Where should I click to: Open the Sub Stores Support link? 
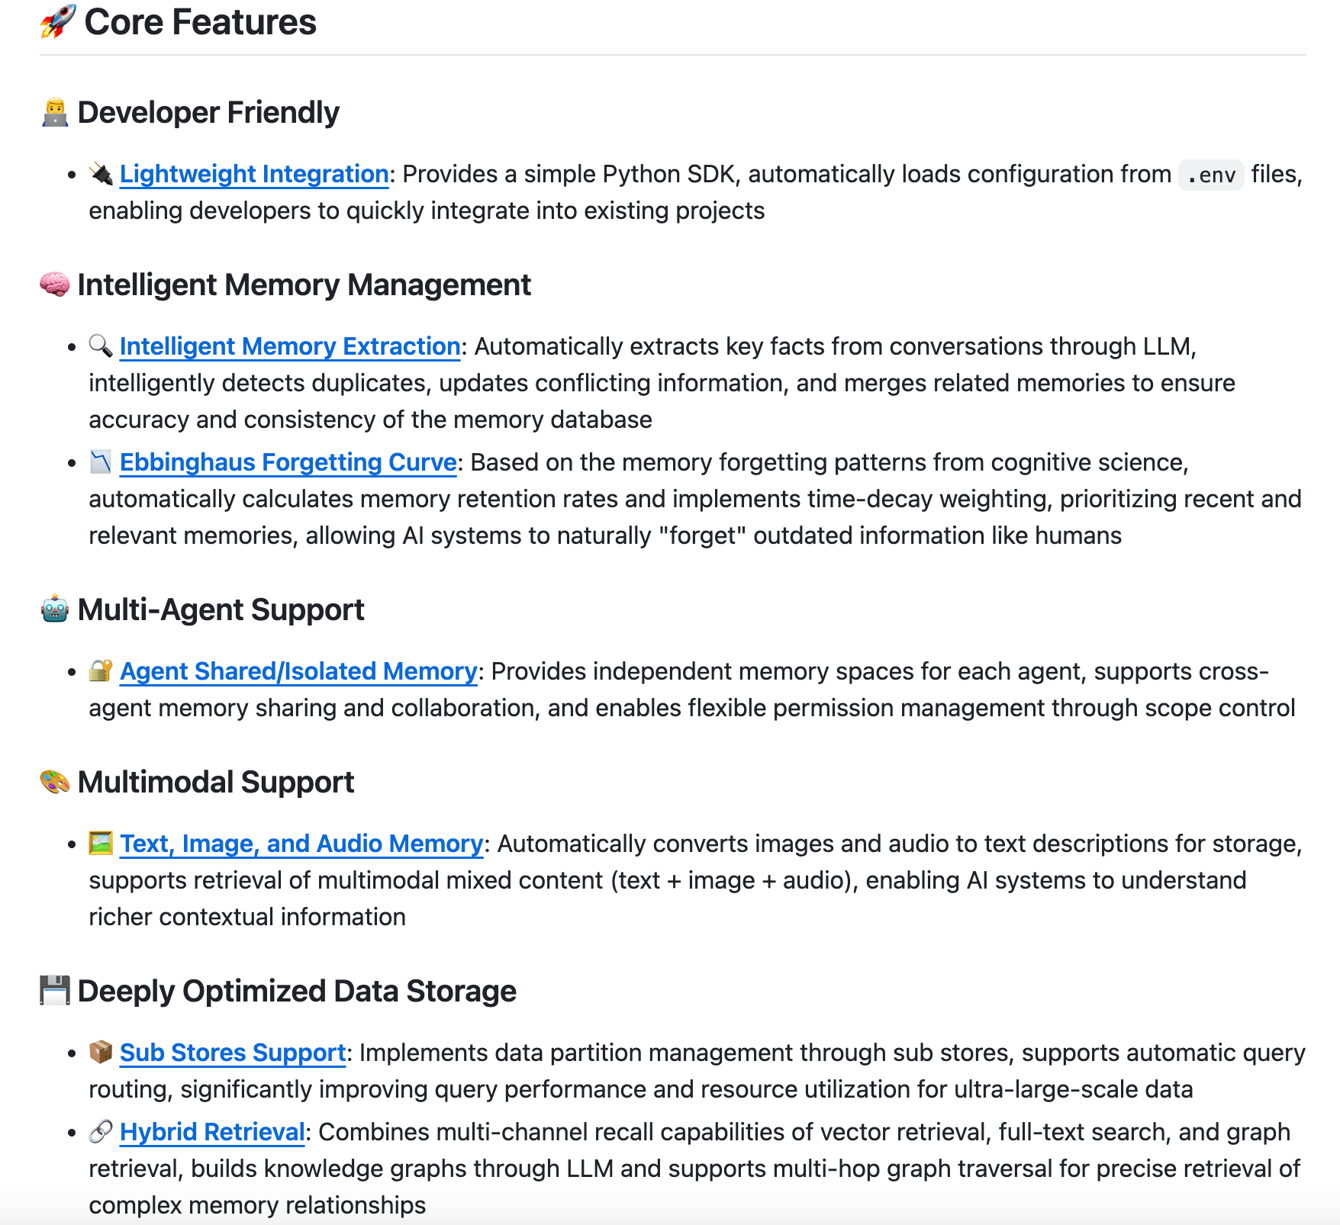point(233,1053)
